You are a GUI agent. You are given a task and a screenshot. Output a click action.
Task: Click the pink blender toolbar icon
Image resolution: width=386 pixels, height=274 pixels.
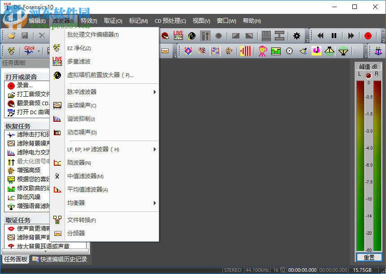pyautogui.click(x=263, y=51)
